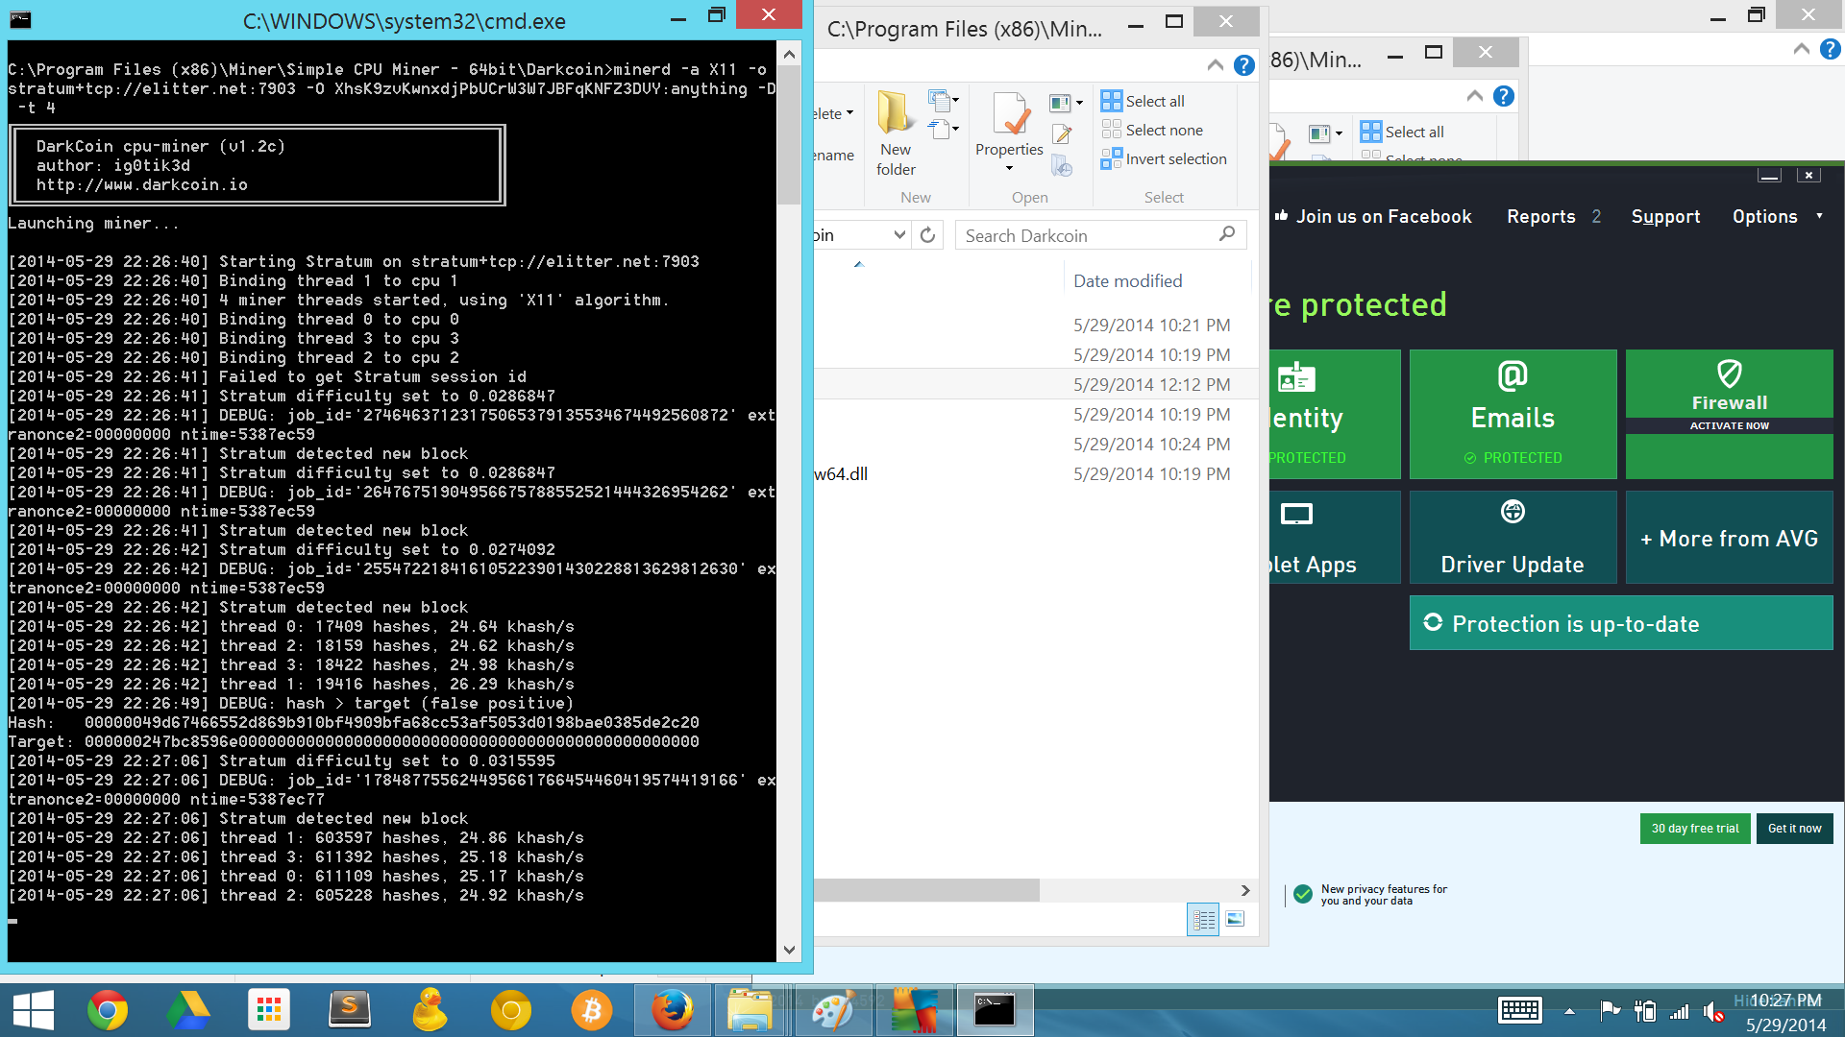Click the search magnifier icon in Explorer
Viewport: 1845px width, 1037px height.
pyautogui.click(x=1227, y=234)
